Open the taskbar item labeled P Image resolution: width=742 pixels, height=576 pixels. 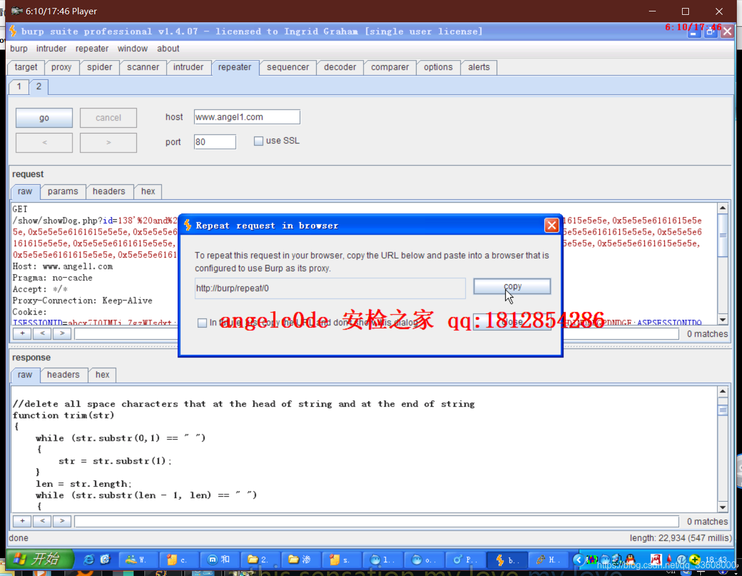[465, 560]
